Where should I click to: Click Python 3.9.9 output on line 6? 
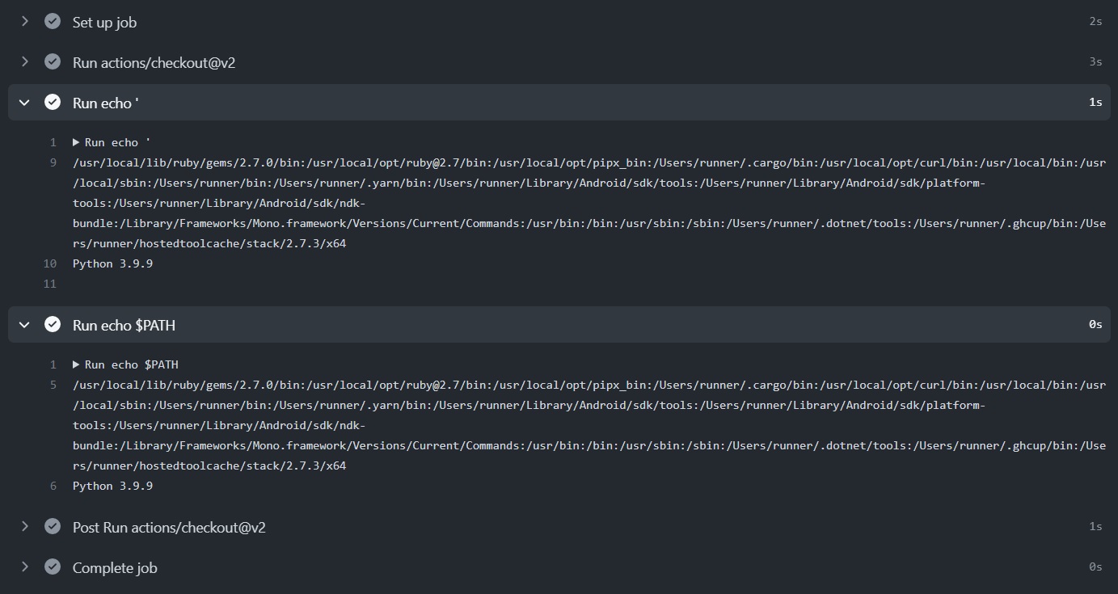click(112, 486)
